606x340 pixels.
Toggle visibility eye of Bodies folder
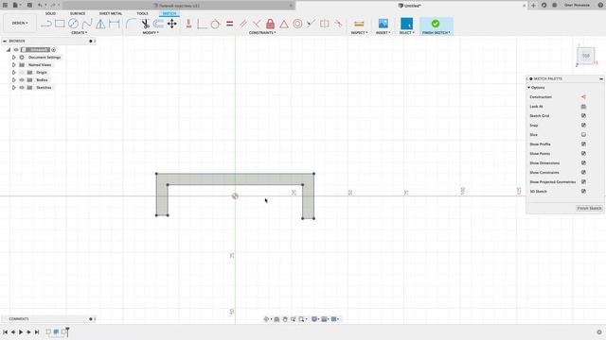[22, 79]
